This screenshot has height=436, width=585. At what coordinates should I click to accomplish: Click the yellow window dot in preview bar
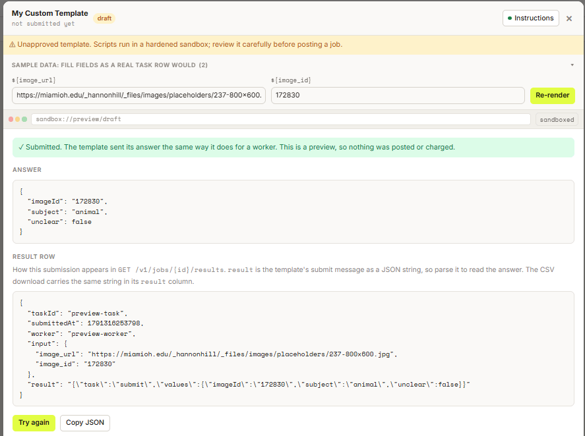click(18, 119)
